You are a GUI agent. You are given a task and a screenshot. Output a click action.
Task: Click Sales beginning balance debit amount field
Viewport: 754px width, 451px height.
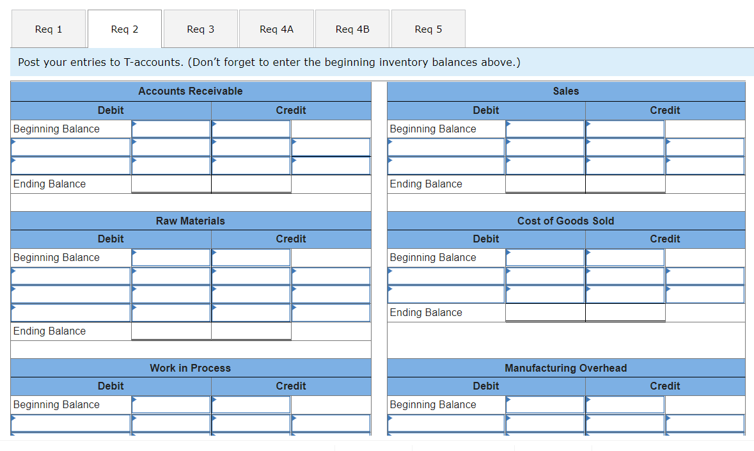click(x=546, y=129)
